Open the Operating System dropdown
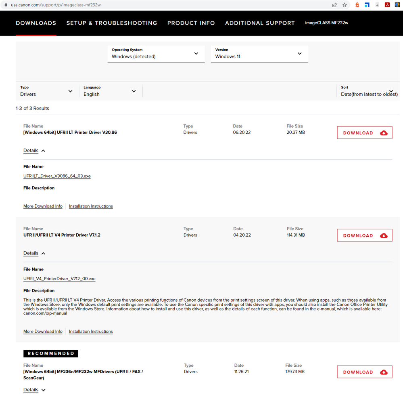The width and height of the screenshot is (403, 397). tap(156, 54)
